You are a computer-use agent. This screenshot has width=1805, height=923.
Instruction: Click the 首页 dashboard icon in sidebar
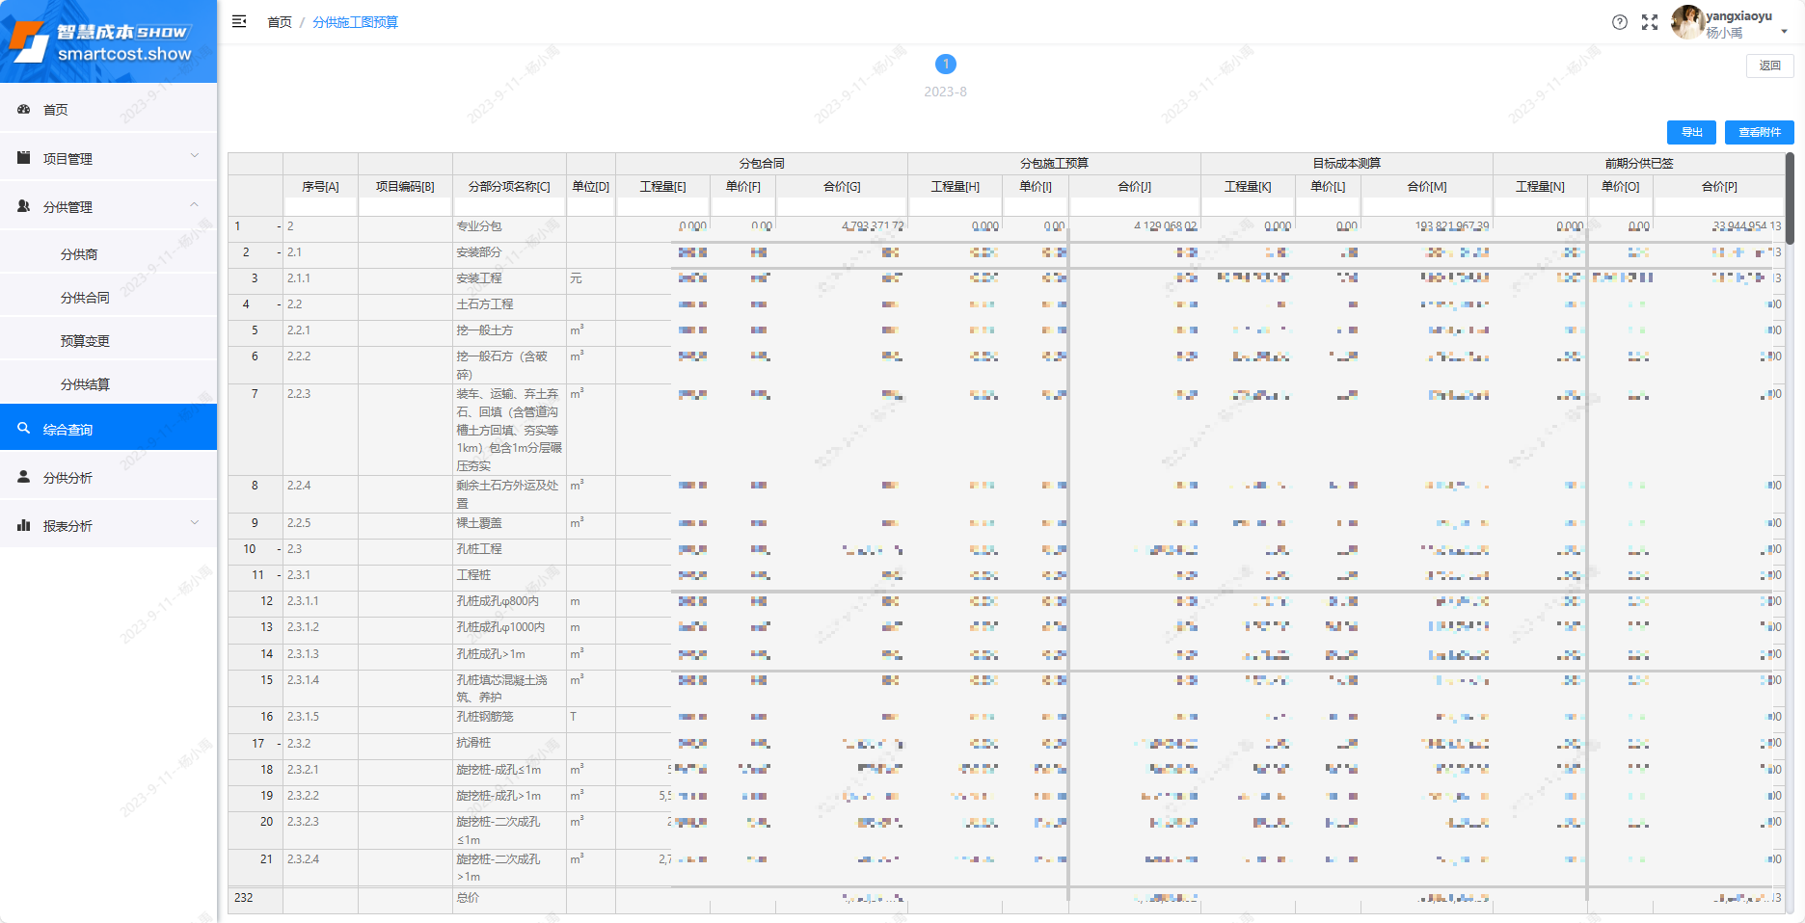pyautogui.click(x=24, y=110)
